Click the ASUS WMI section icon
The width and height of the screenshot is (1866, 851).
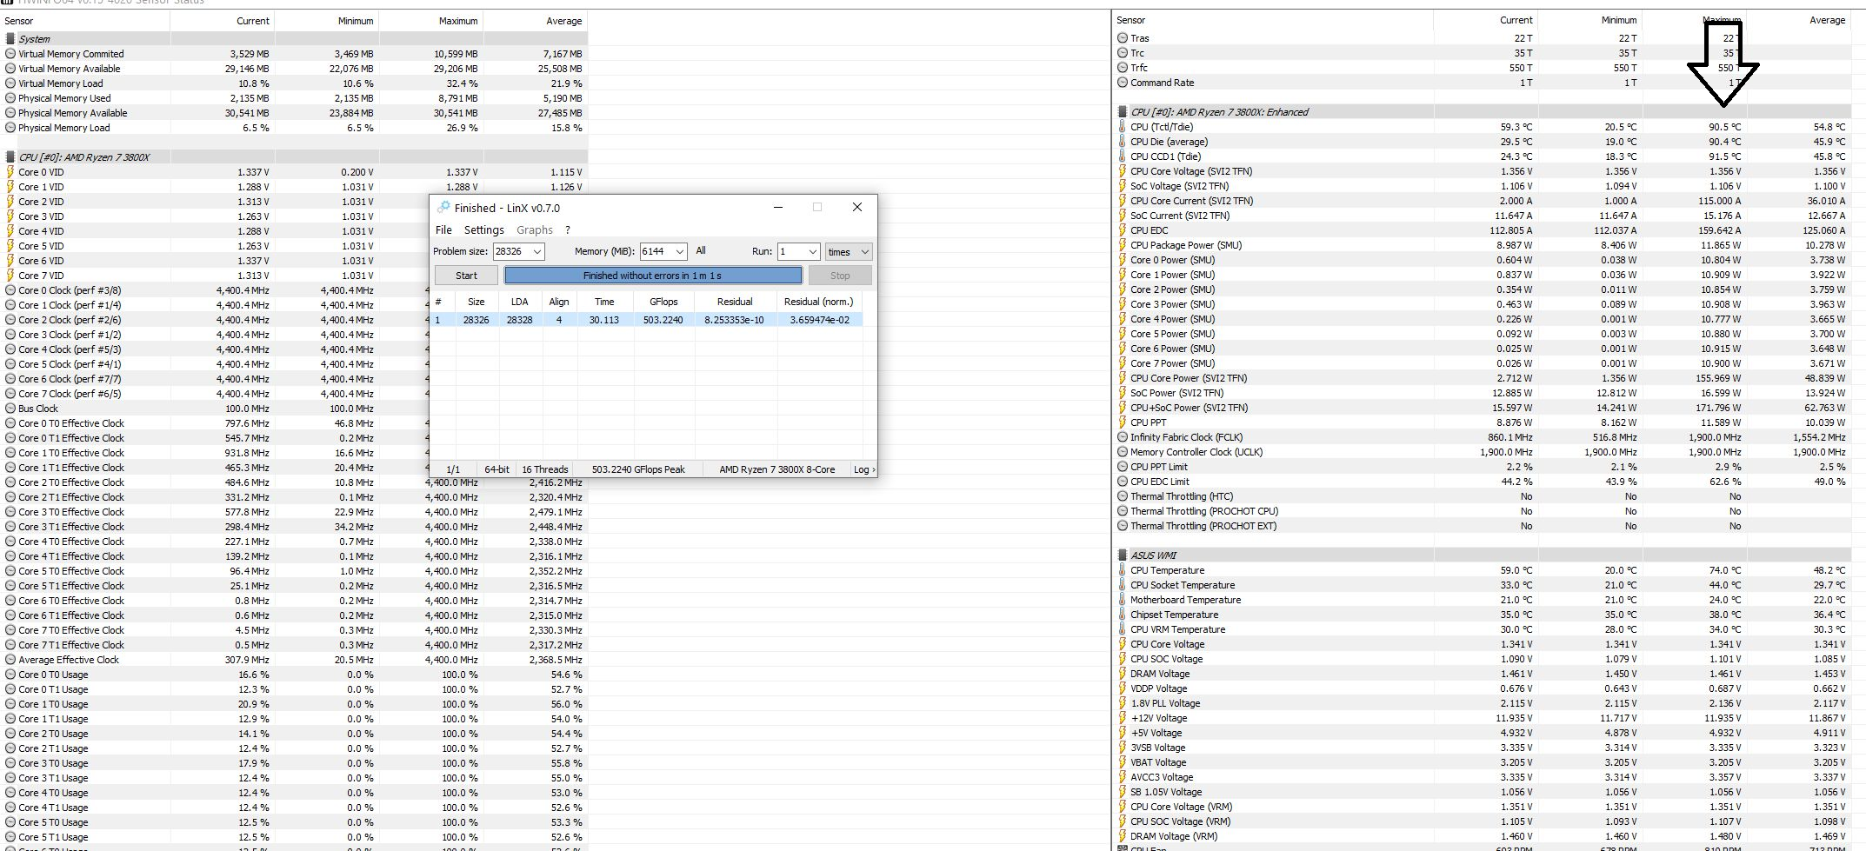pos(1123,555)
